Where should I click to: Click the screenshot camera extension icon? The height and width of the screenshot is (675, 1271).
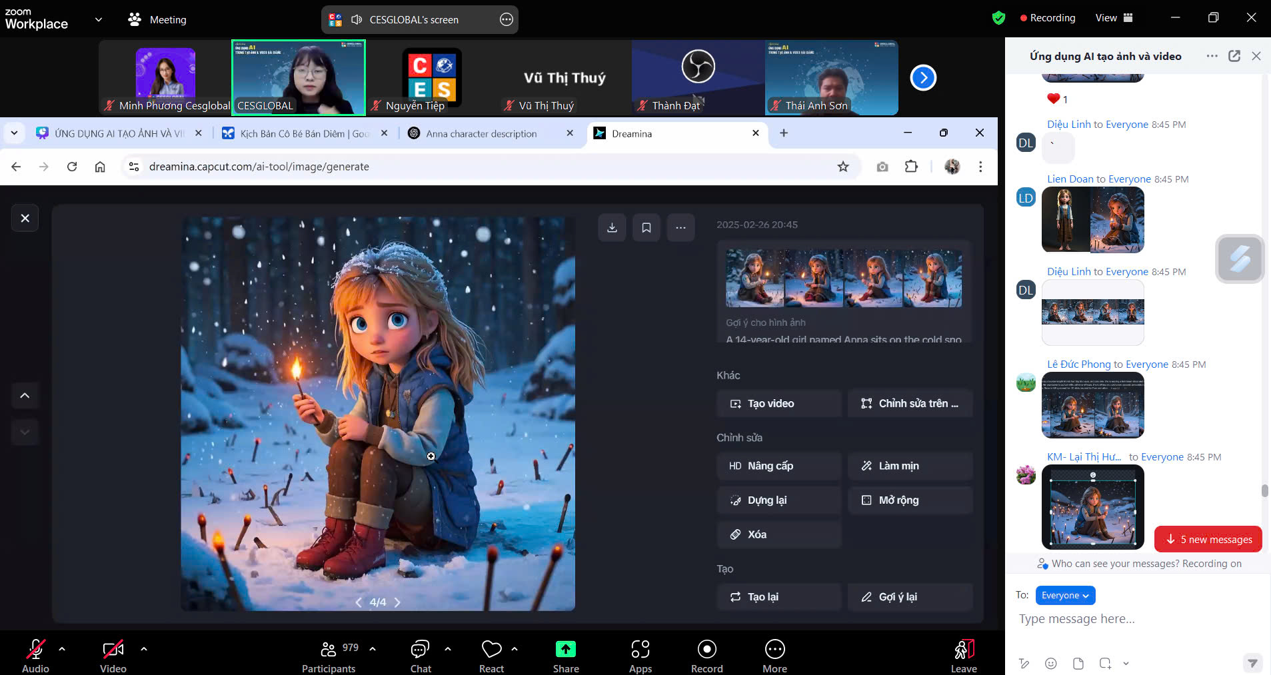882,167
